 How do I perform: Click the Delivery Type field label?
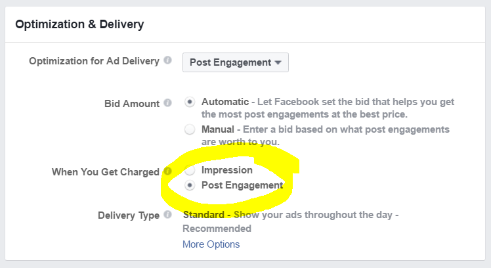coord(129,215)
